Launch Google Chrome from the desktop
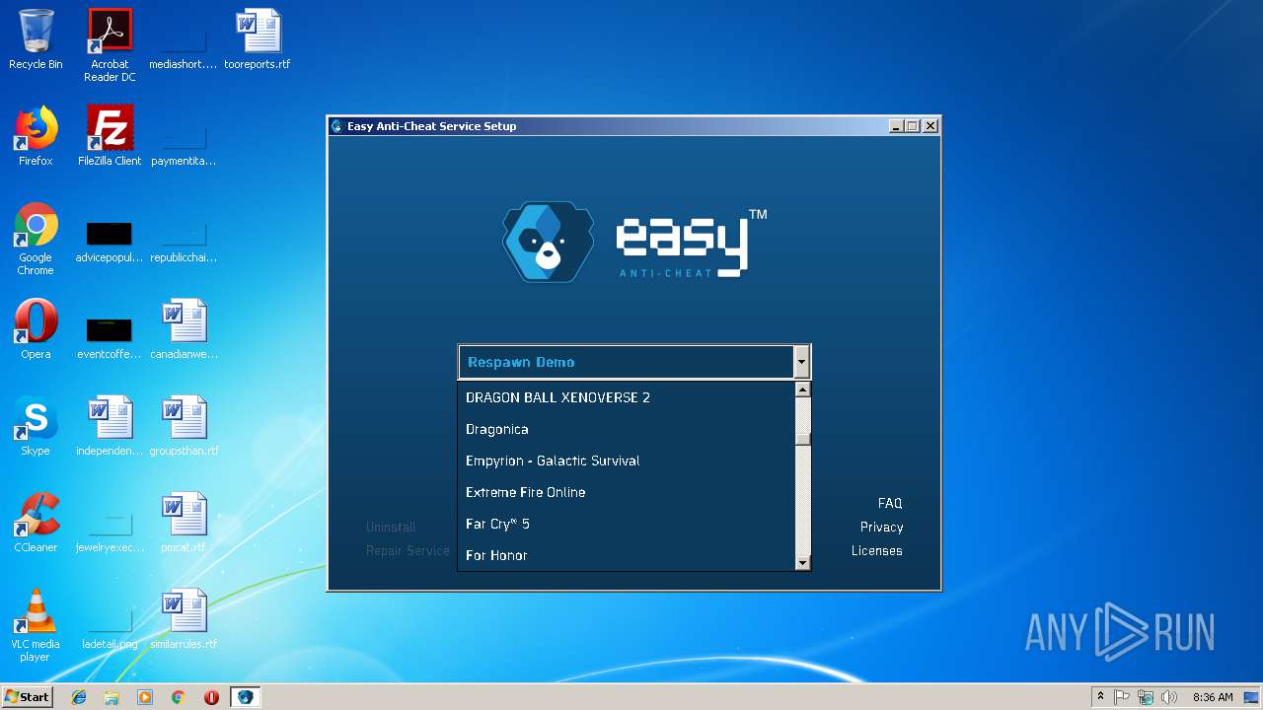This screenshot has height=710, width=1263. 36,239
